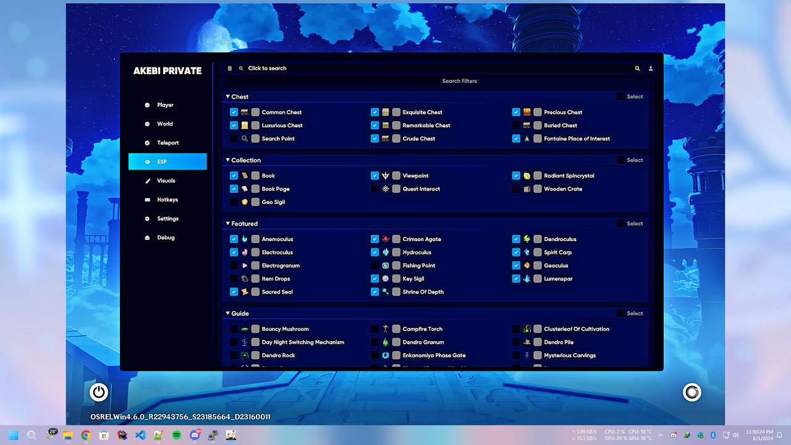Enable the Buried Chest checkbox
Image resolution: width=791 pixels, height=445 pixels.
pyautogui.click(x=516, y=125)
